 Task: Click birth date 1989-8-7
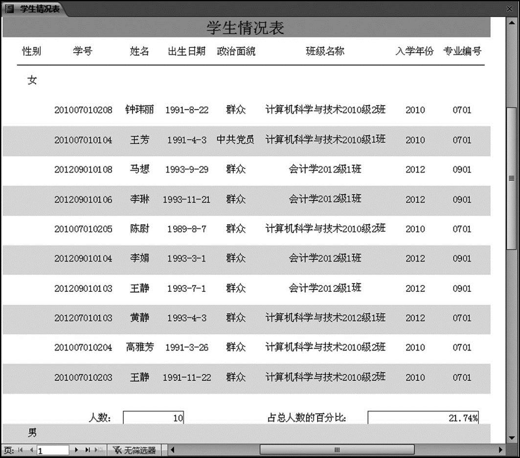click(187, 229)
